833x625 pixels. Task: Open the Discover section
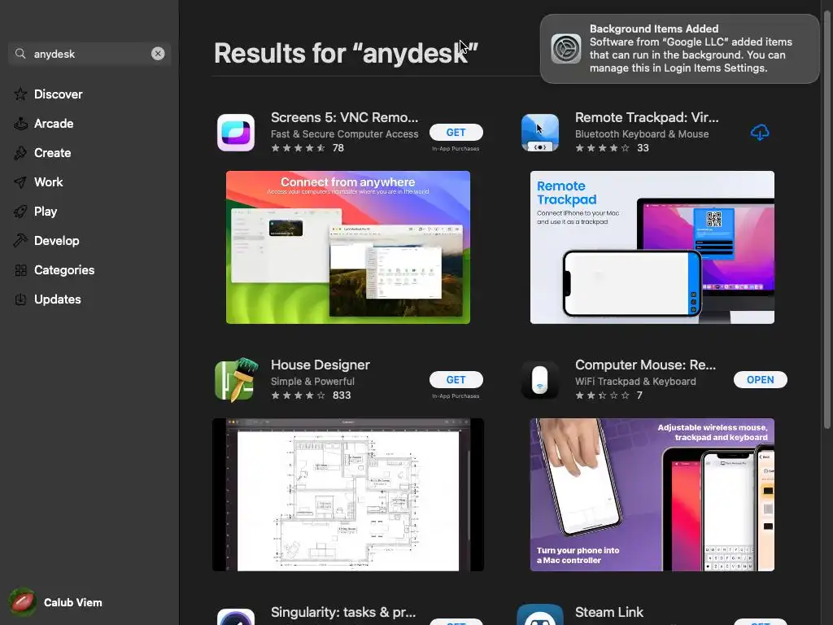58,94
